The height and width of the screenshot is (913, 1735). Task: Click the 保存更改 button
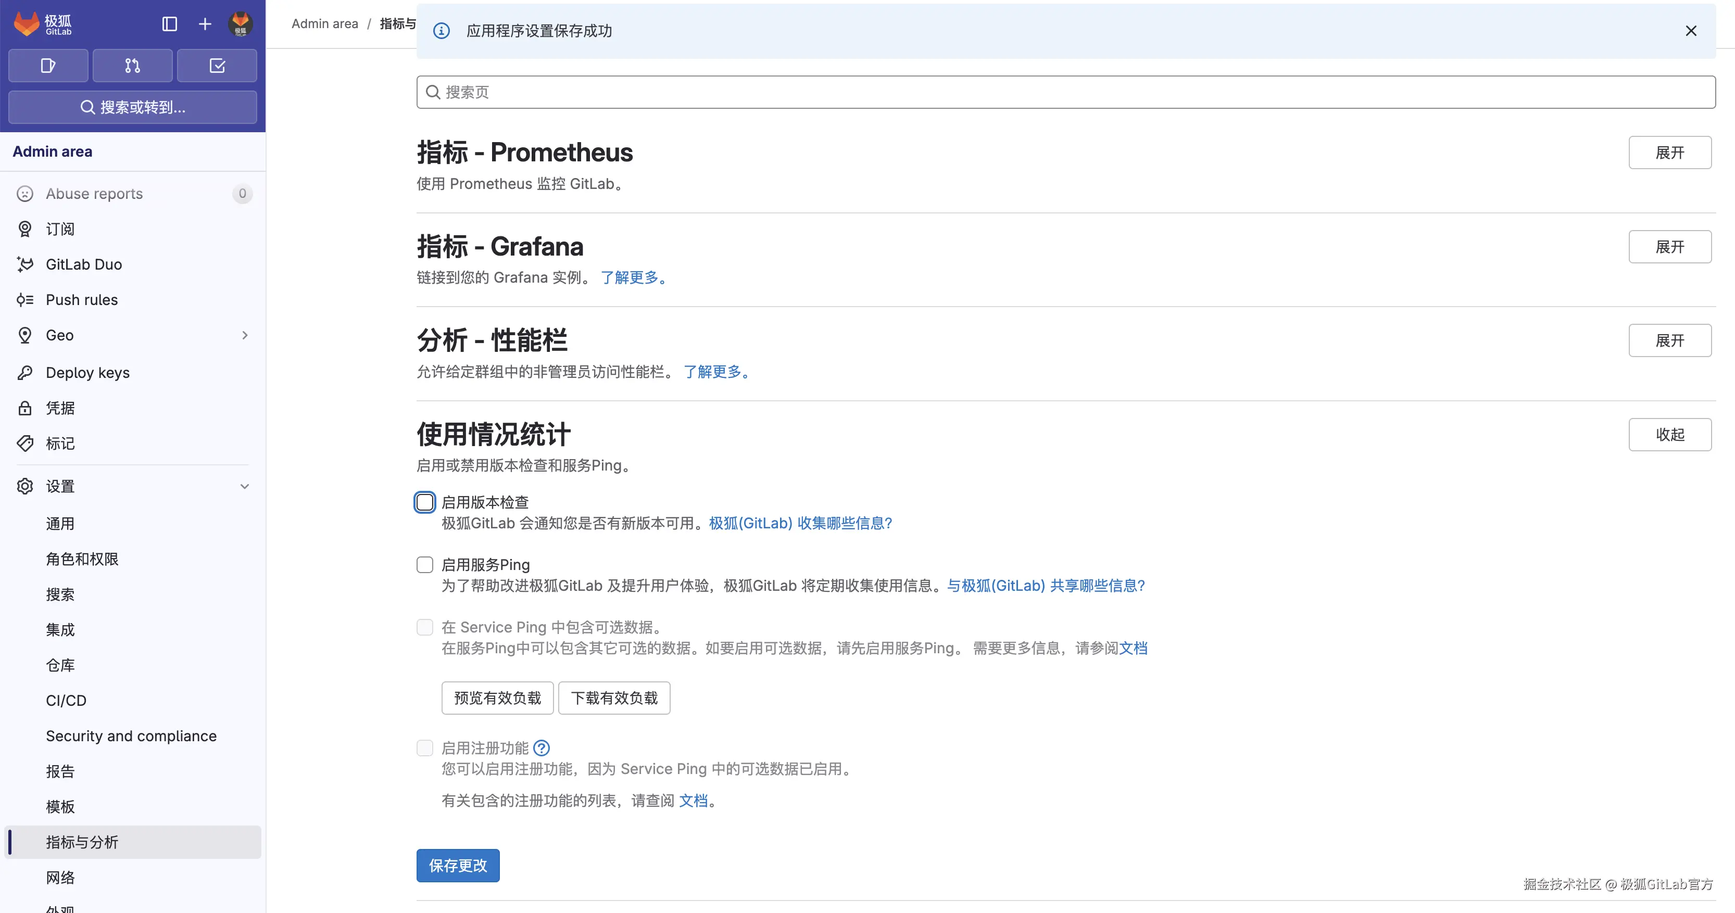(x=457, y=865)
